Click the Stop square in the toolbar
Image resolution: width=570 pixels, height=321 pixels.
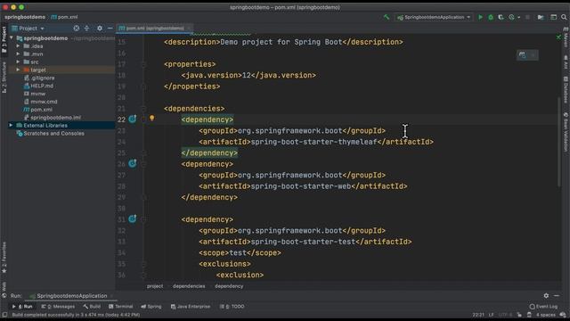[527, 17]
